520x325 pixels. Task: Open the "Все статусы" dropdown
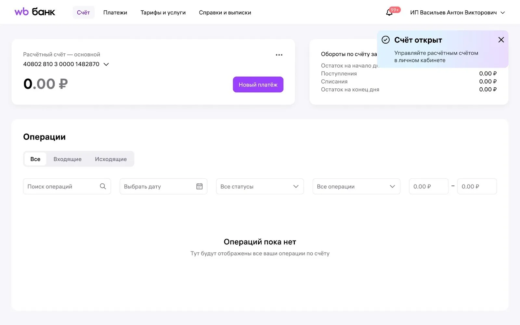pyautogui.click(x=260, y=186)
